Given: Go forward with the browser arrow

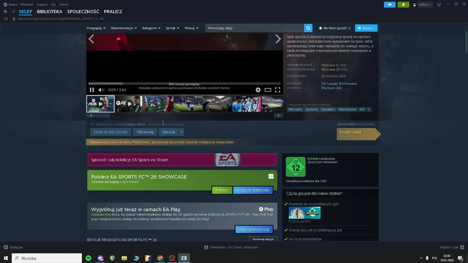Looking at the screenshot, I should [x=13, y=12].
